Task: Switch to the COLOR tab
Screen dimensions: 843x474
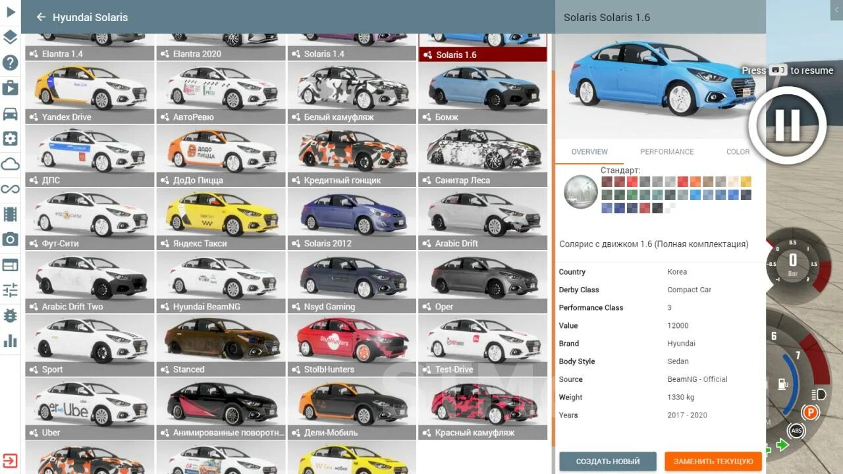Action: [x=738, y=151]
